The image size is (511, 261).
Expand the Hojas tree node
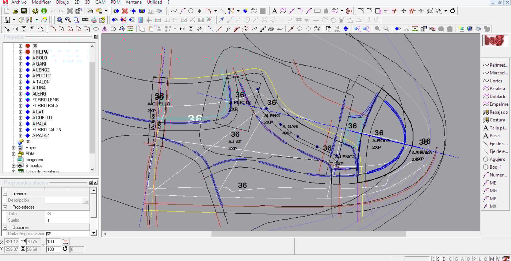click(14, 148)
